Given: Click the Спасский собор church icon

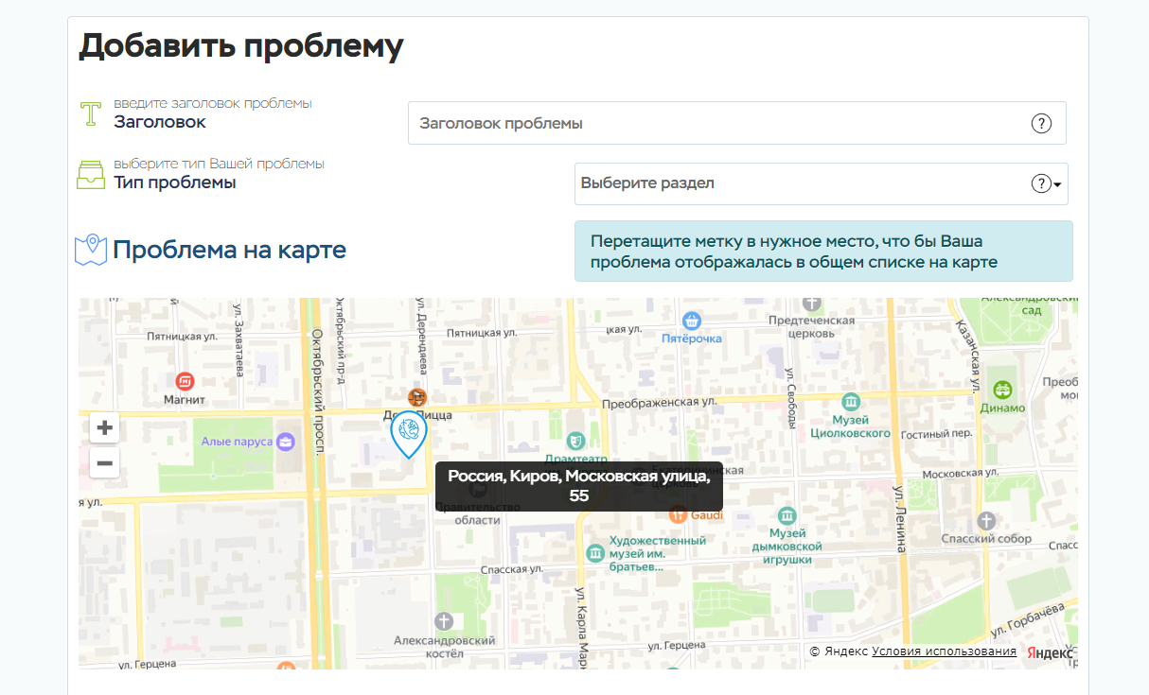Looking at the screenshot, I should pos(986,521).
